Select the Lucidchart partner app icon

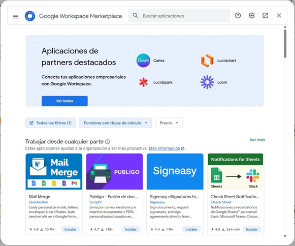[x=207, y=60]
